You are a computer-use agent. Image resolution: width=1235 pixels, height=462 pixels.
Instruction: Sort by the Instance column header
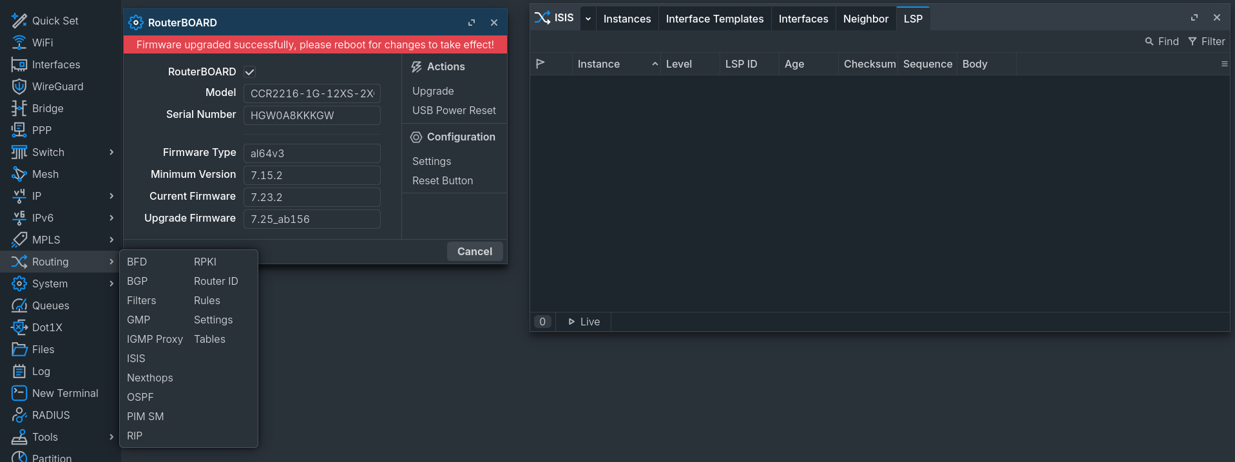click(x=617, y=64)
